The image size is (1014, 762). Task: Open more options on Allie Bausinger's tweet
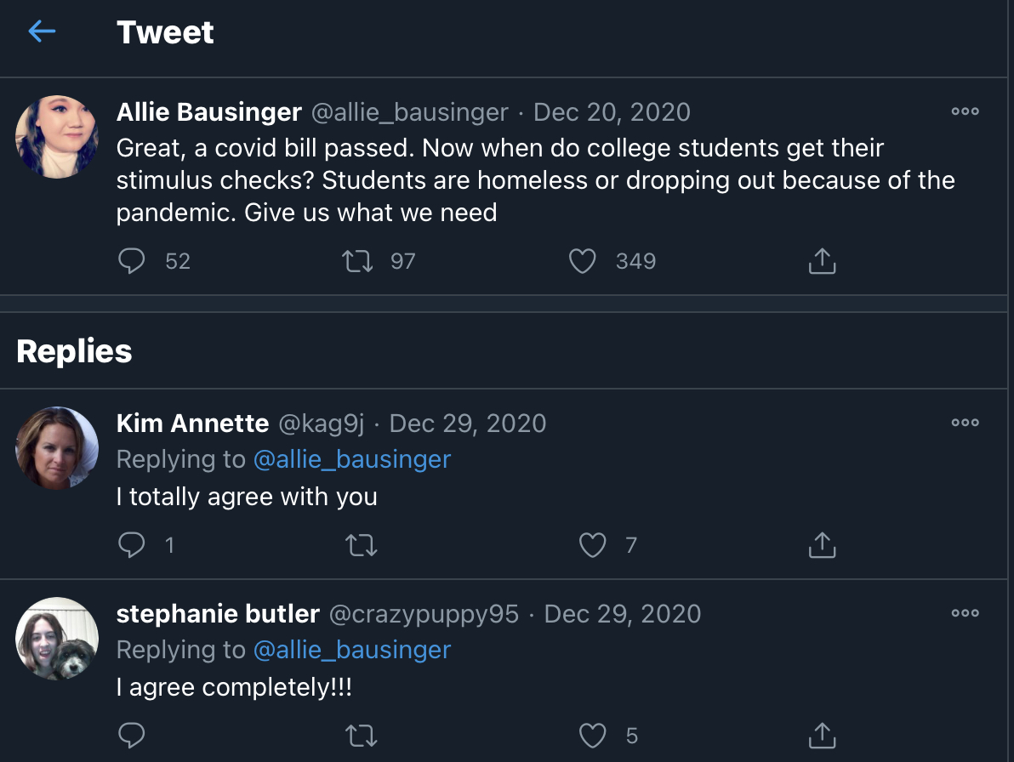pyautogui.click(x=965, y=111)
